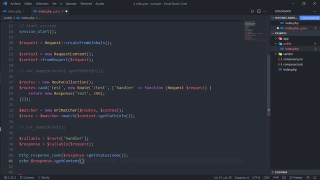Change language mode via PHP
Screen dimensions: 320x180
(x=276, y=177)
